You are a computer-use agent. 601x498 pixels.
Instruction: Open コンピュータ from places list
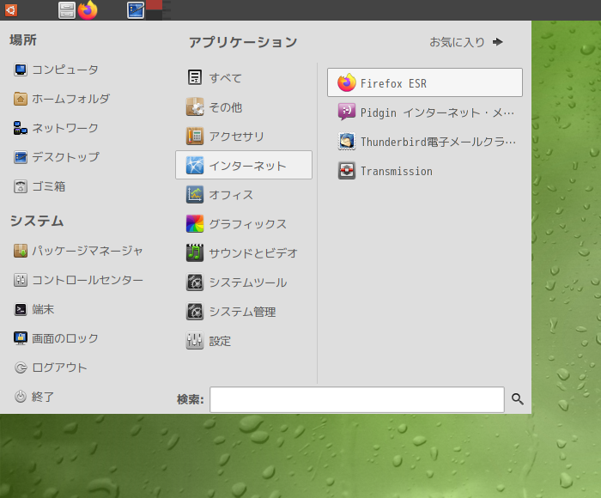(x=57, y=70)
